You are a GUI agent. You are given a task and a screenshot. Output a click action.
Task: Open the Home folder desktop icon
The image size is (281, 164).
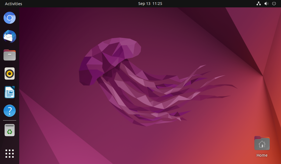262,143
